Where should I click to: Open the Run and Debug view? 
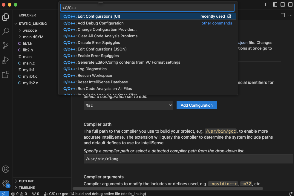click(x=6, y=60)
